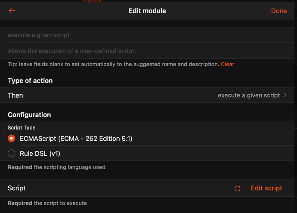The width and height of the screenshot is (297, 213).
Task: Focus the module description field
Action: coord(147,51)
